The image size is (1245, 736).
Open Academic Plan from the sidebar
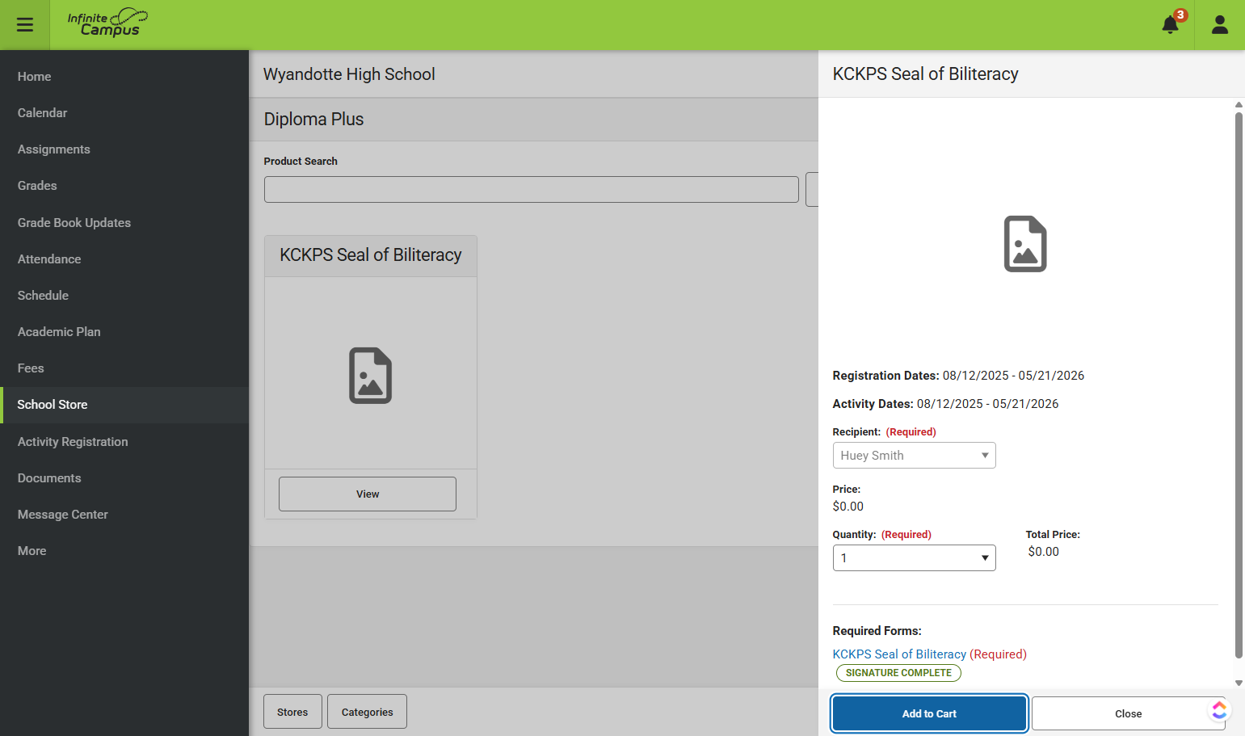(124, 332)
